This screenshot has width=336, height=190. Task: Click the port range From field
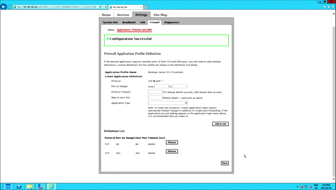point(161,86)
